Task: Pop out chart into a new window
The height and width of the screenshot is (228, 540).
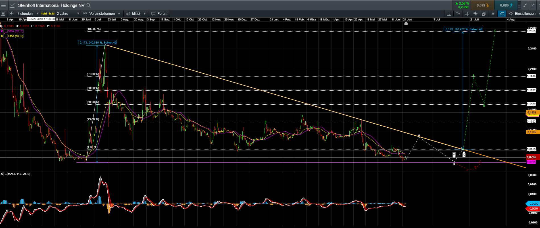Action: (x=532, y=5)
